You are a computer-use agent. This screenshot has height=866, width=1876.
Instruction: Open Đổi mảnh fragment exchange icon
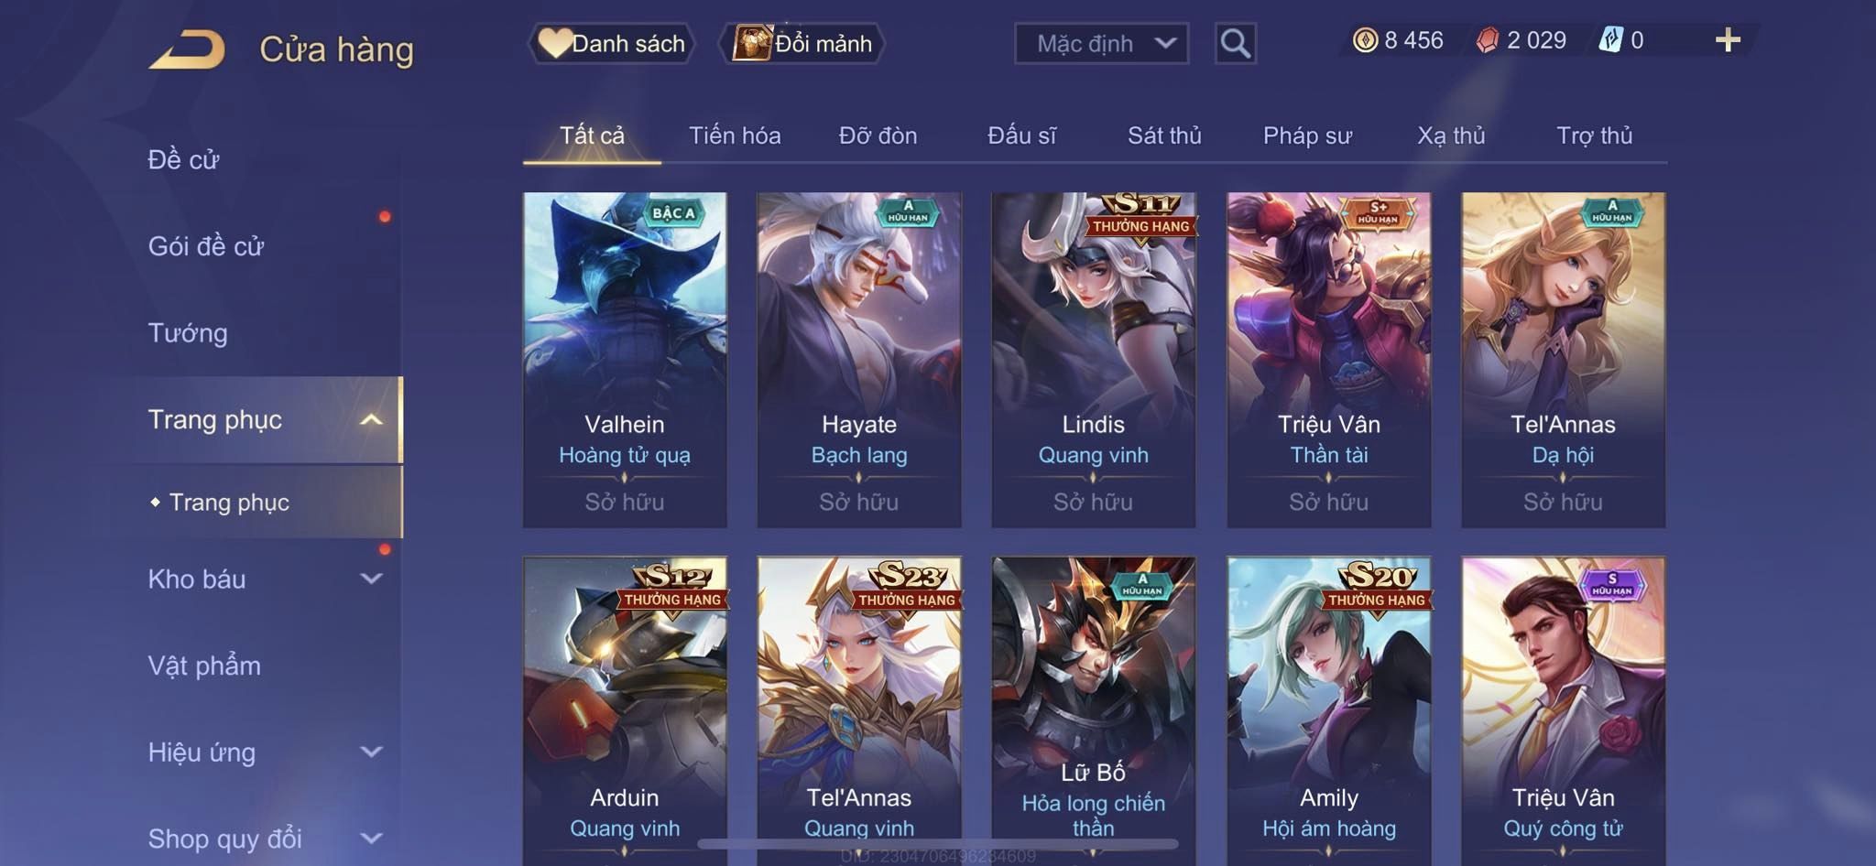point(751,43)
